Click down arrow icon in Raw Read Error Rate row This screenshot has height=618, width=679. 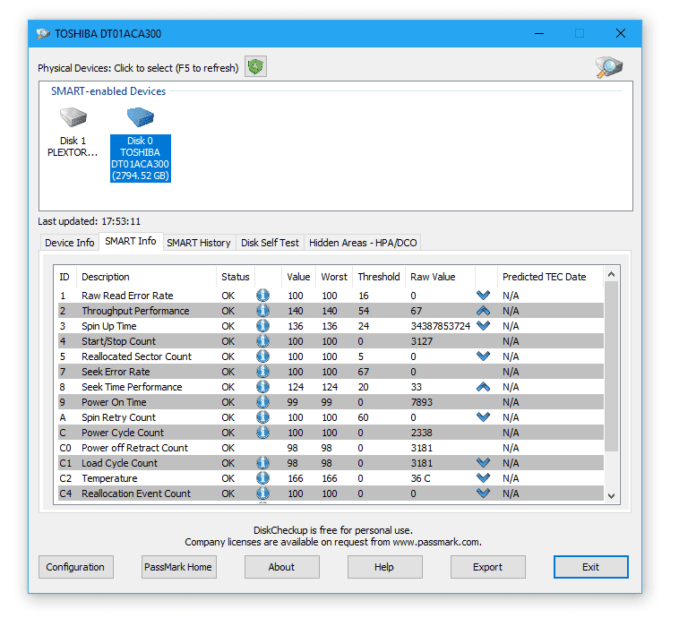coord(483,295)
